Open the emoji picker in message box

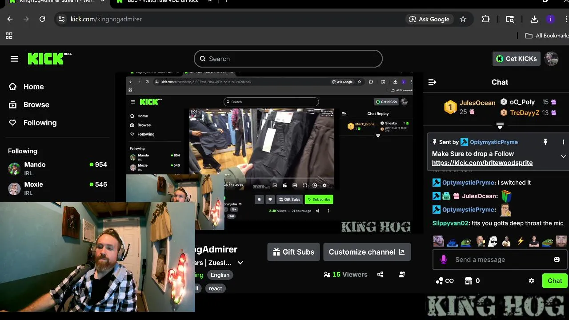coord(557,260)
